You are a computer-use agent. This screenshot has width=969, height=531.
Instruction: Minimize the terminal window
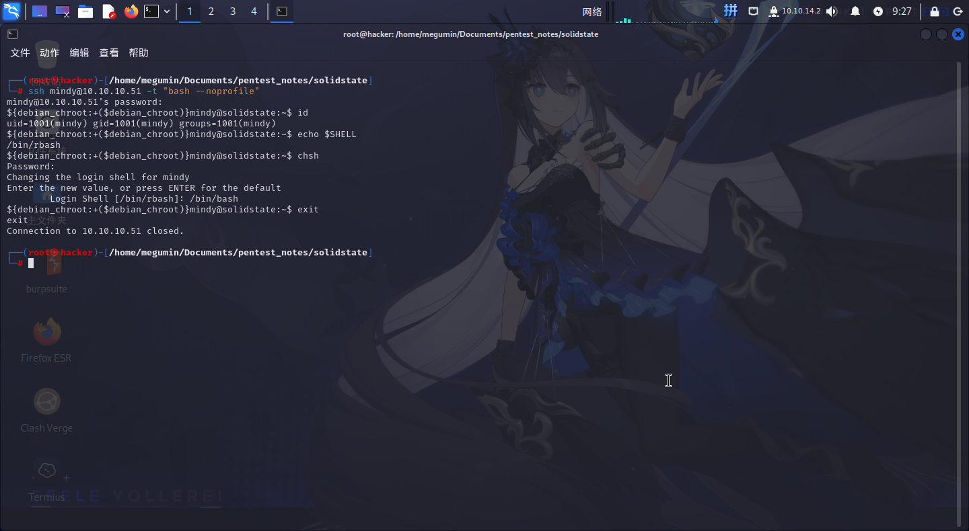[926, 34]
